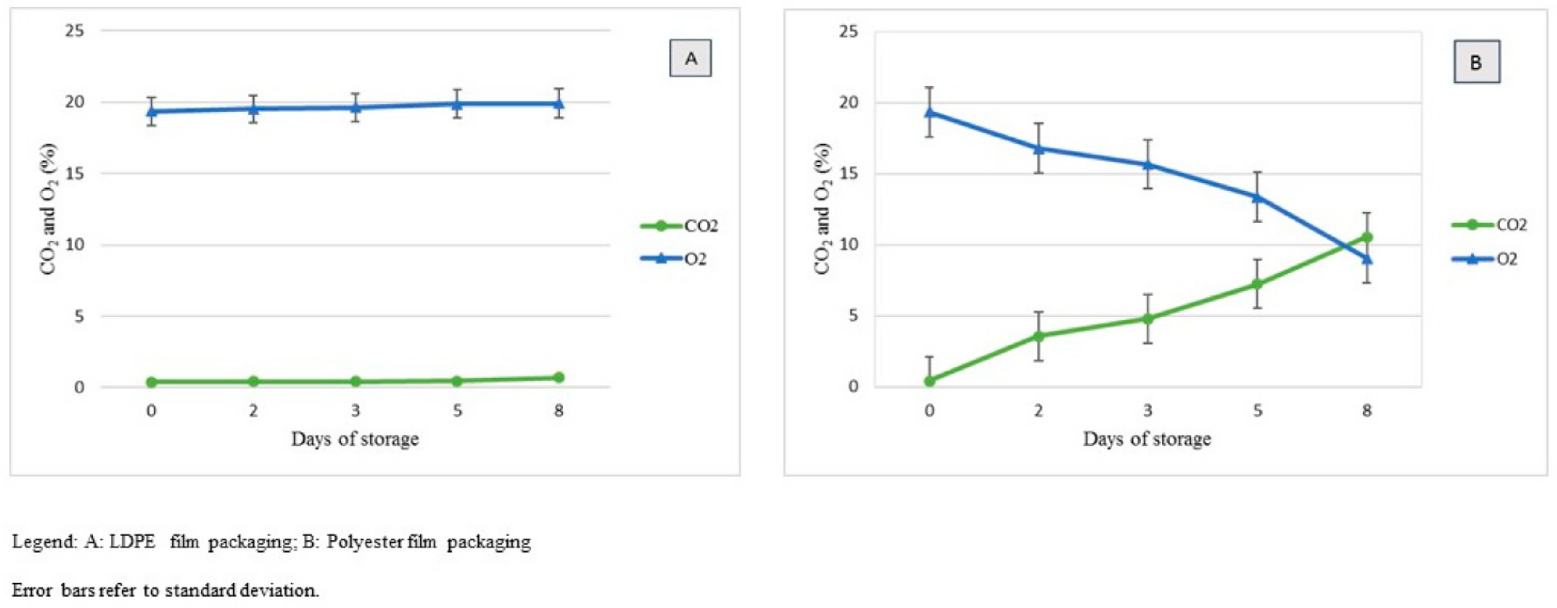Click the film packaging legend text below the charts

tap(271, 542)
